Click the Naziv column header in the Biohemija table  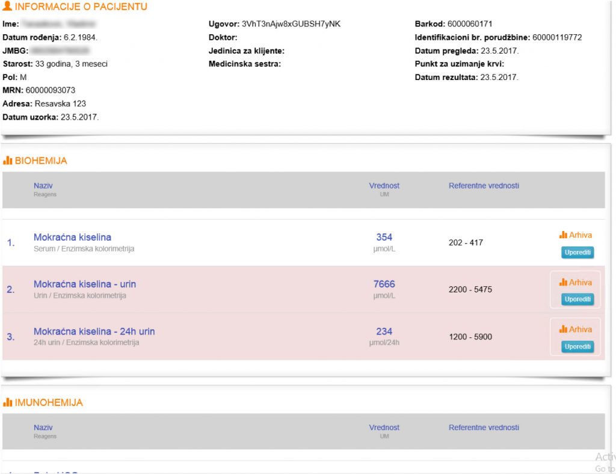(43, 186)
